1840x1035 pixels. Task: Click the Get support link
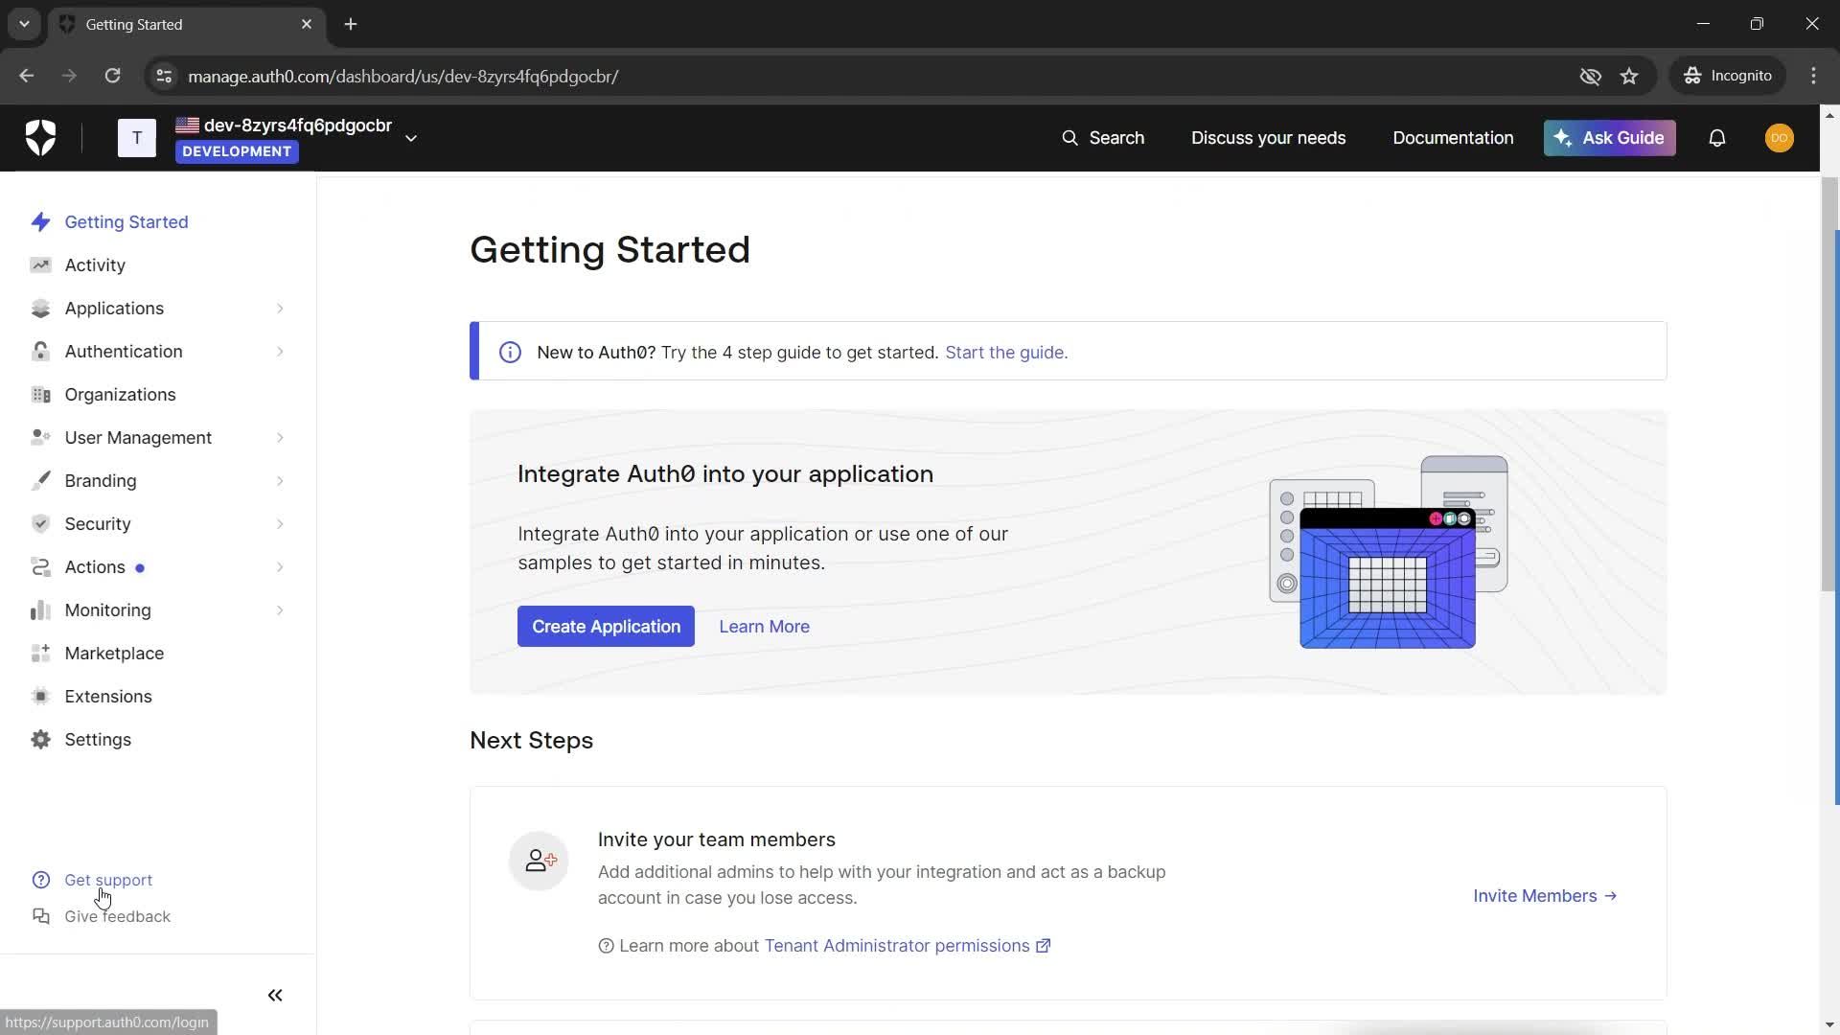click(x=108, y=880)
